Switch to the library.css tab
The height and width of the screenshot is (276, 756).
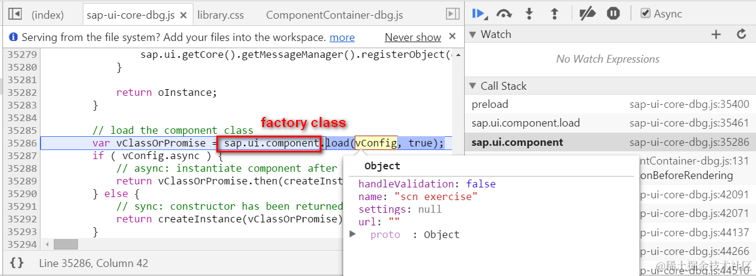tap(221, 14)
